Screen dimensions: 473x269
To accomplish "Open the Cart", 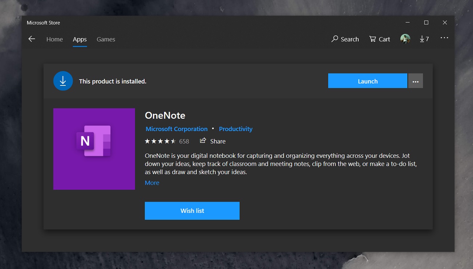I will click(380, 39).
